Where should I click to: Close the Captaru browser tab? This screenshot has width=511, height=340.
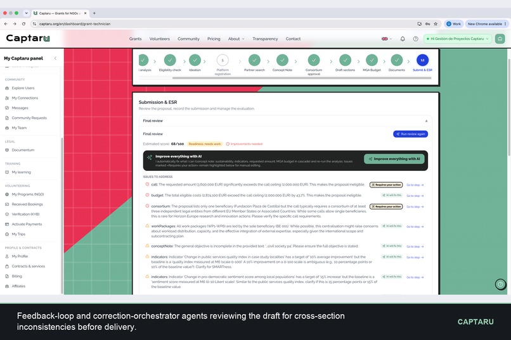pos(86,13)
